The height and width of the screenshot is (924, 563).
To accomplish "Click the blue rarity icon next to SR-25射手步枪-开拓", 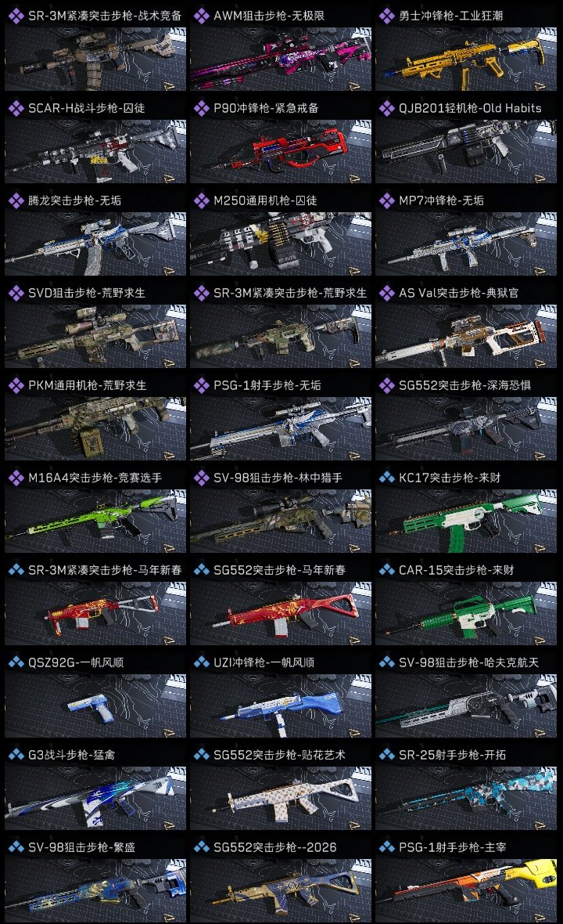I will click(386, 755).
